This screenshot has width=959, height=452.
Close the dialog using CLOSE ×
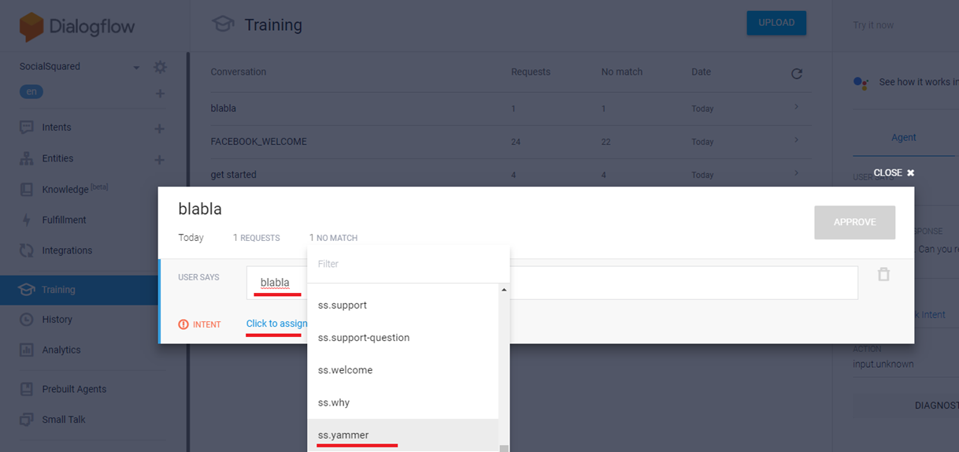(894, 172)
